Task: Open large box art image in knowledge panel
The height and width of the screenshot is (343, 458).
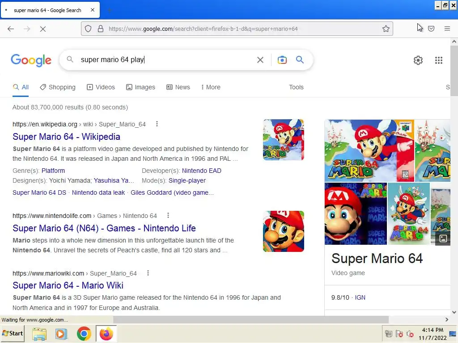Action: pyautogui.click(x=369, y=151)
